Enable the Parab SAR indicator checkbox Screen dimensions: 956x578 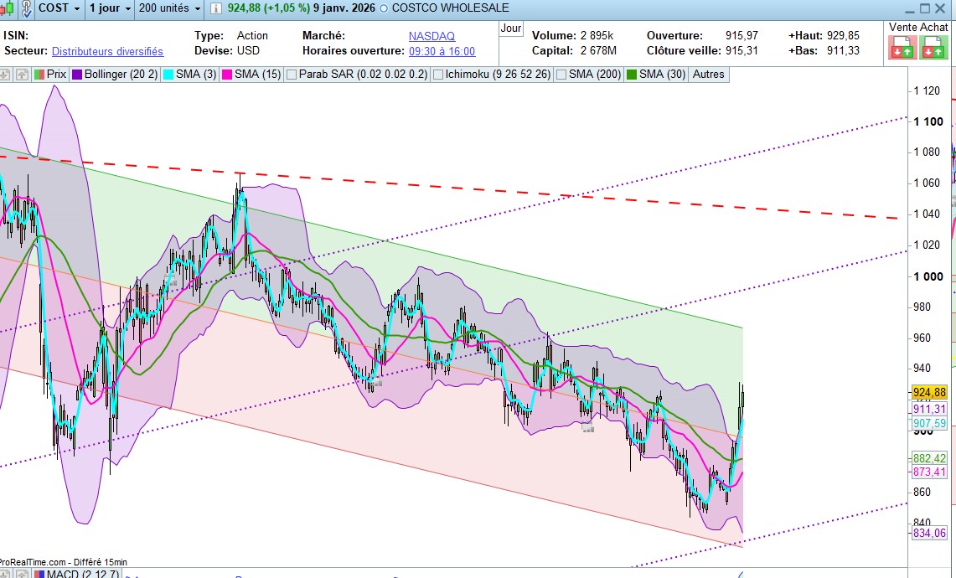point(292,75)
